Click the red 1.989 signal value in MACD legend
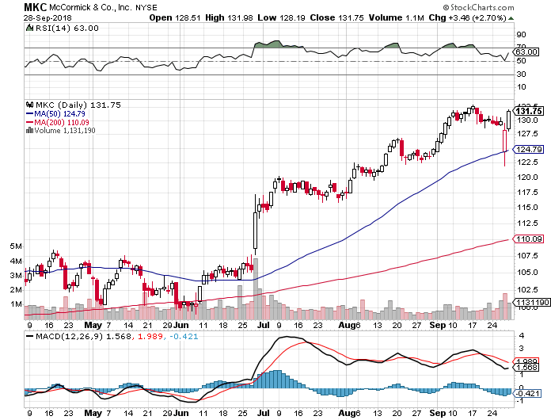The height and width of the screenshot is (420, 551). coord(150,337)
